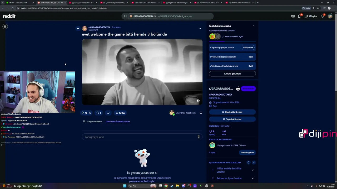Viewport: 337px width, 189px height.
Task: Open the Reddit advertise icon in header
Action: pyautogui.click(x=293, y=16)
